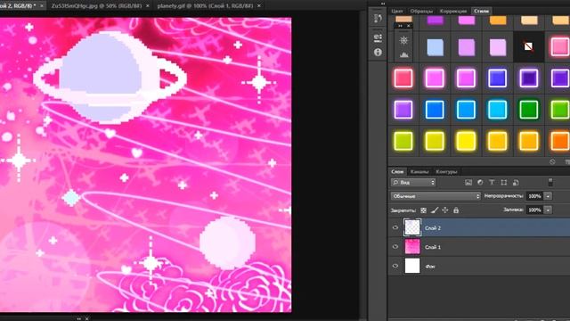Hide the Слой 2 layer
This screenshot has height=321, width=570.
point(395,228)
